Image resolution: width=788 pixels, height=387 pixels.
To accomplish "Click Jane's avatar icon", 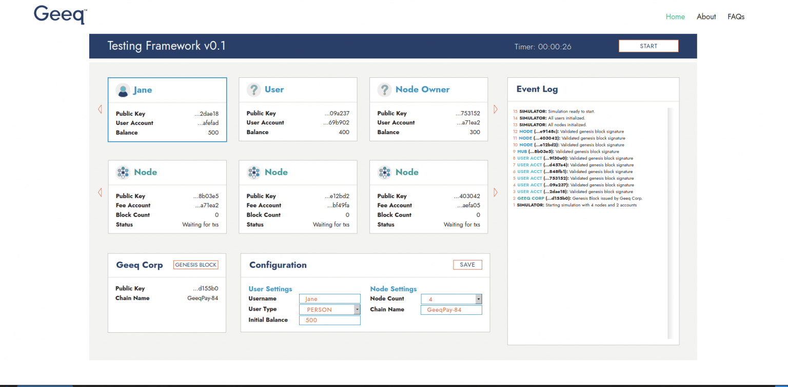I will 123,90.
